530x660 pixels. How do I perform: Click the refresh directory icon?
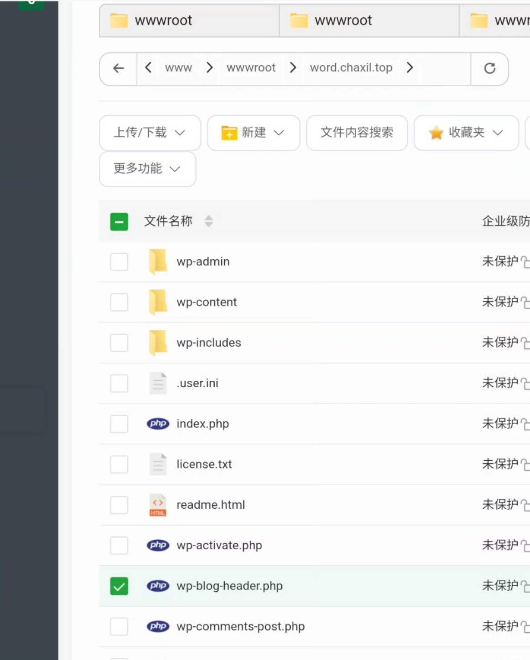tap(490, 68)
